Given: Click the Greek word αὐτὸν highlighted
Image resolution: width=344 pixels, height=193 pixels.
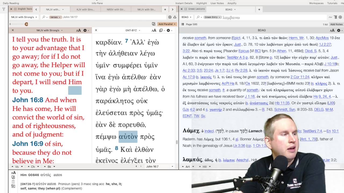Looking at the screenshot, I should [128, 137].
